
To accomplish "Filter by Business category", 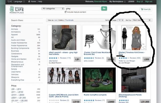I will tap(15, 51).
